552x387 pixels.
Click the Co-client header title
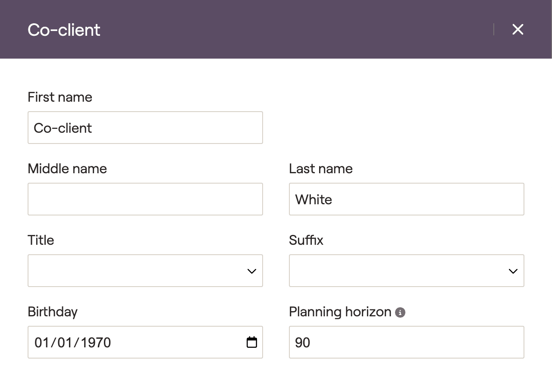point(64,30)
